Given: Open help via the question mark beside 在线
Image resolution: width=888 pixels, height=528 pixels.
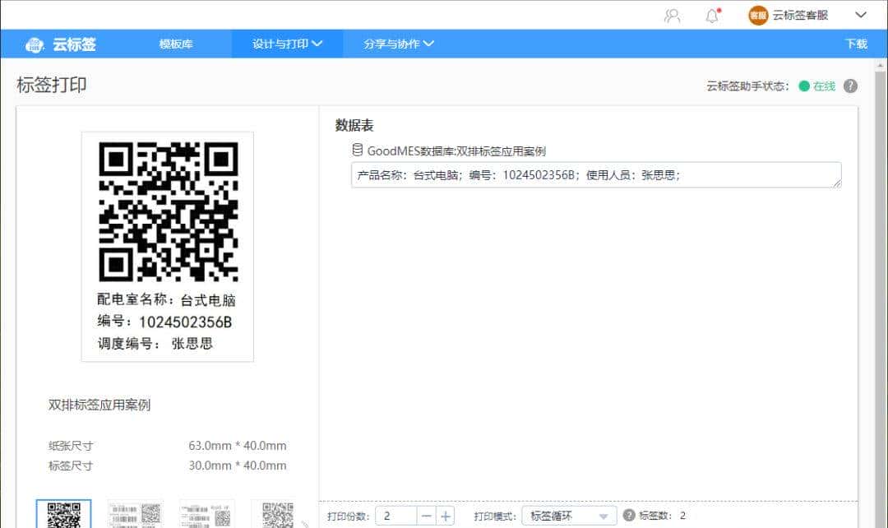Looking at the screenshot, I should click(850, 86).
